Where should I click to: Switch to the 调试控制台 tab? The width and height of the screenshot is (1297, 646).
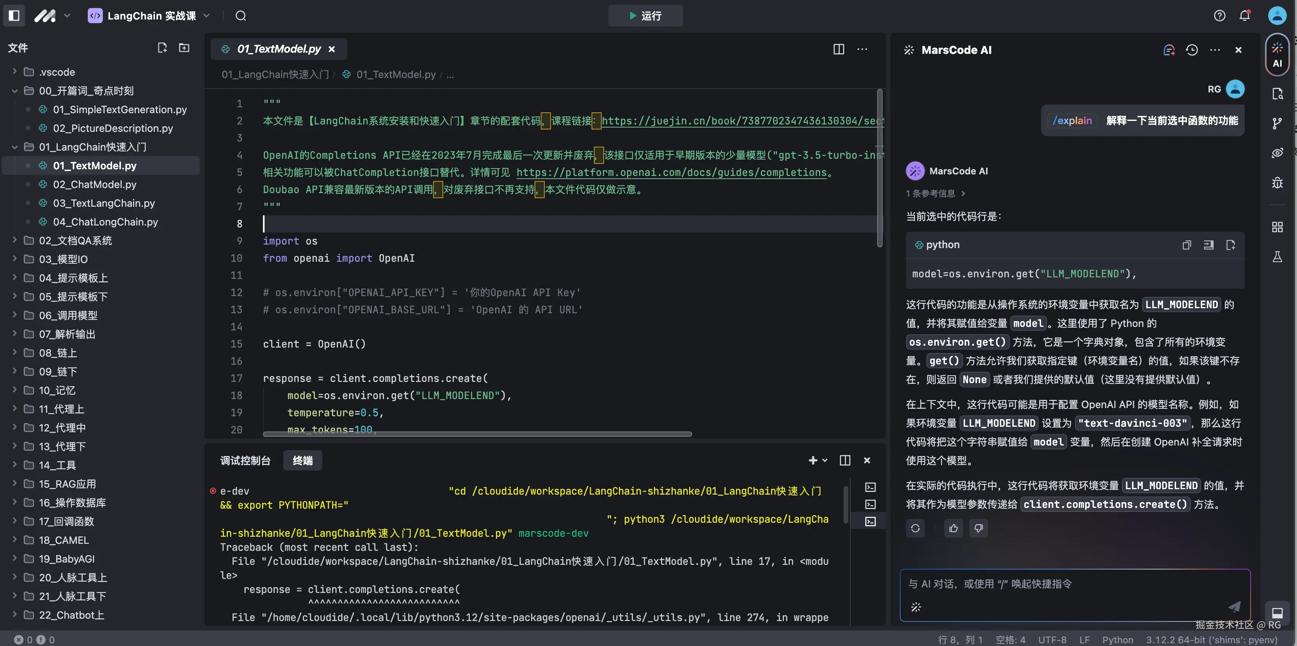[x=245, y=460]
